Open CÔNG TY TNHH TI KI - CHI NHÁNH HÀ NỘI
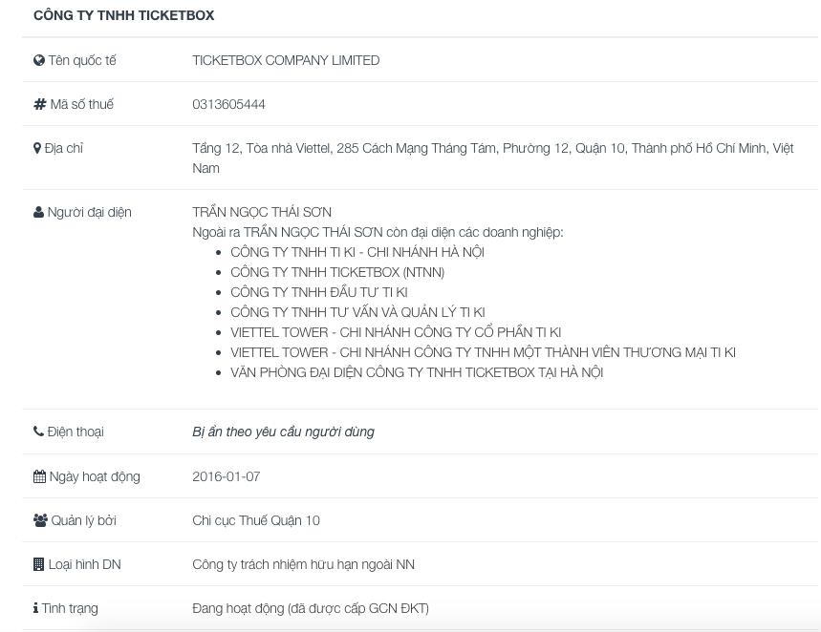The width and height of the screenshot is (821, 632). click(357, 252)
